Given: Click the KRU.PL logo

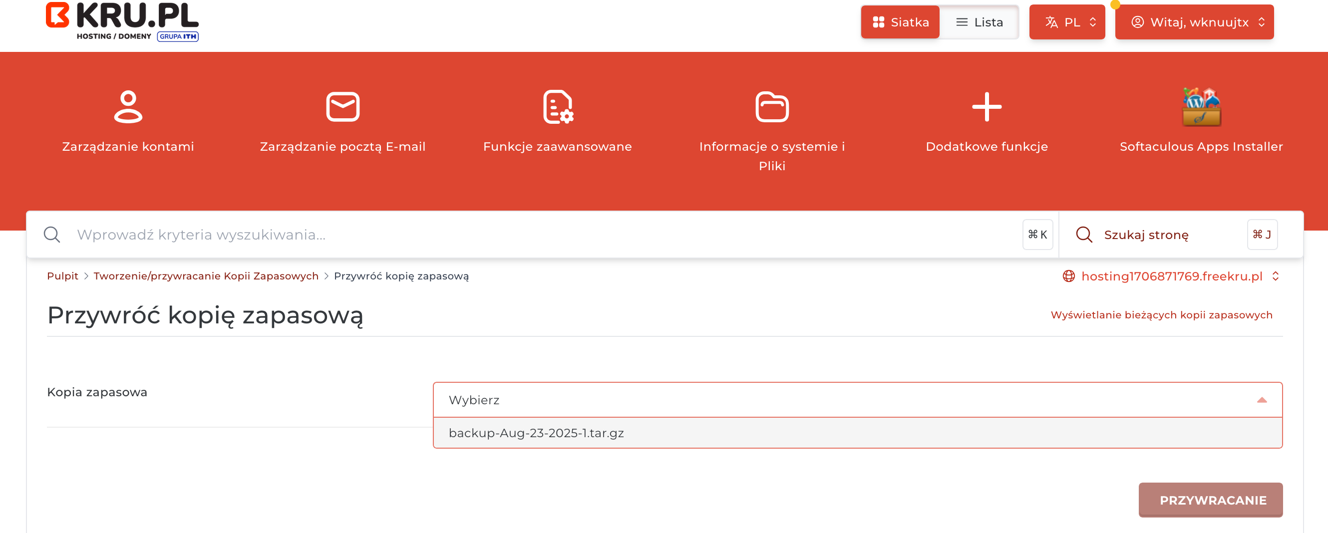Looking at the screenshot, I should point(122,21).
